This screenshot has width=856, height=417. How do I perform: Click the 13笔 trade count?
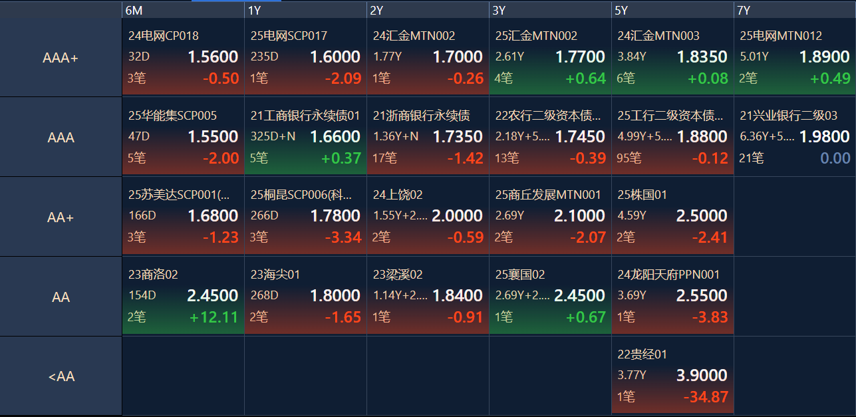(507, 158)
